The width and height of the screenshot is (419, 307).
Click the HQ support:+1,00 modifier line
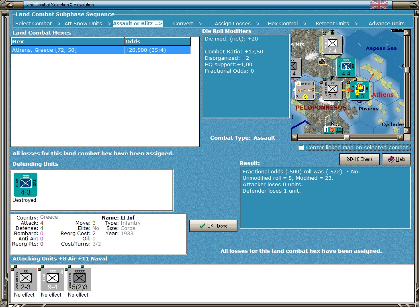(x=229, y=64)
